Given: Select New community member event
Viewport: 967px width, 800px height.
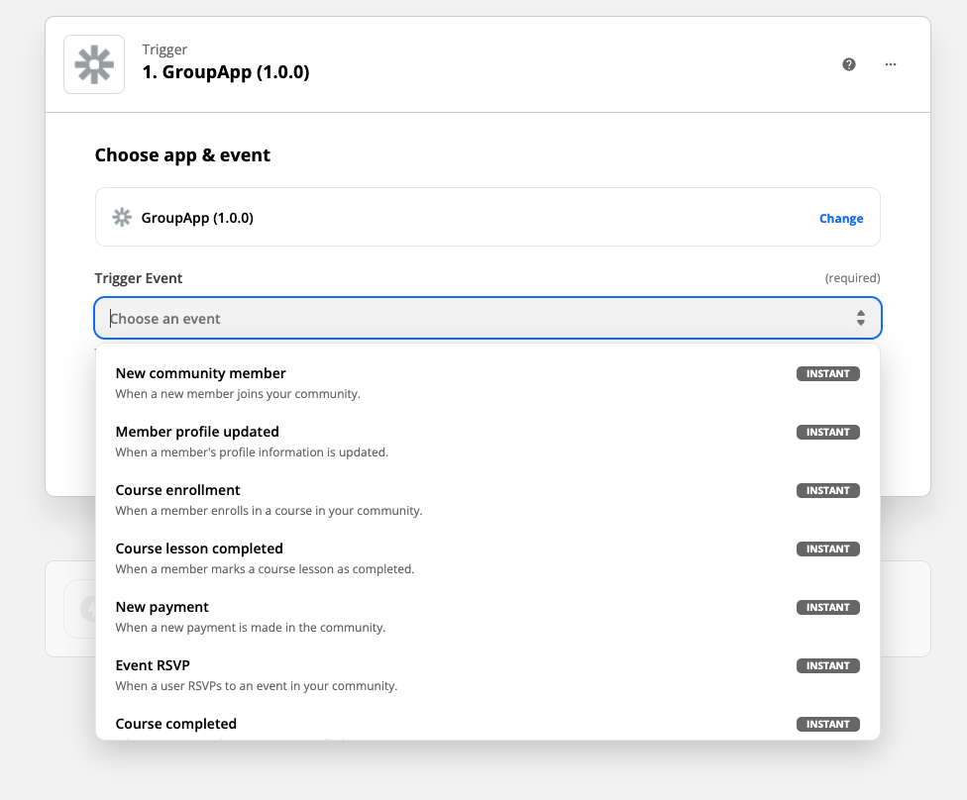Looking at the screenshot, I should point(201,374).
